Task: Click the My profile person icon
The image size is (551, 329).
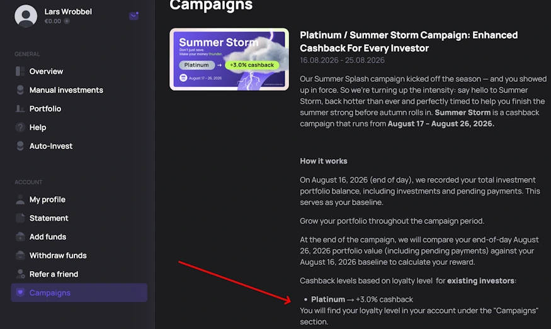Action: point(20,199)
